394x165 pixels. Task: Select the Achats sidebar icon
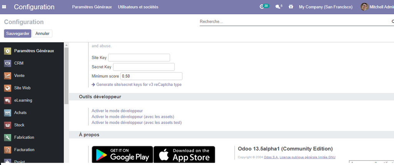coord(7,113)
